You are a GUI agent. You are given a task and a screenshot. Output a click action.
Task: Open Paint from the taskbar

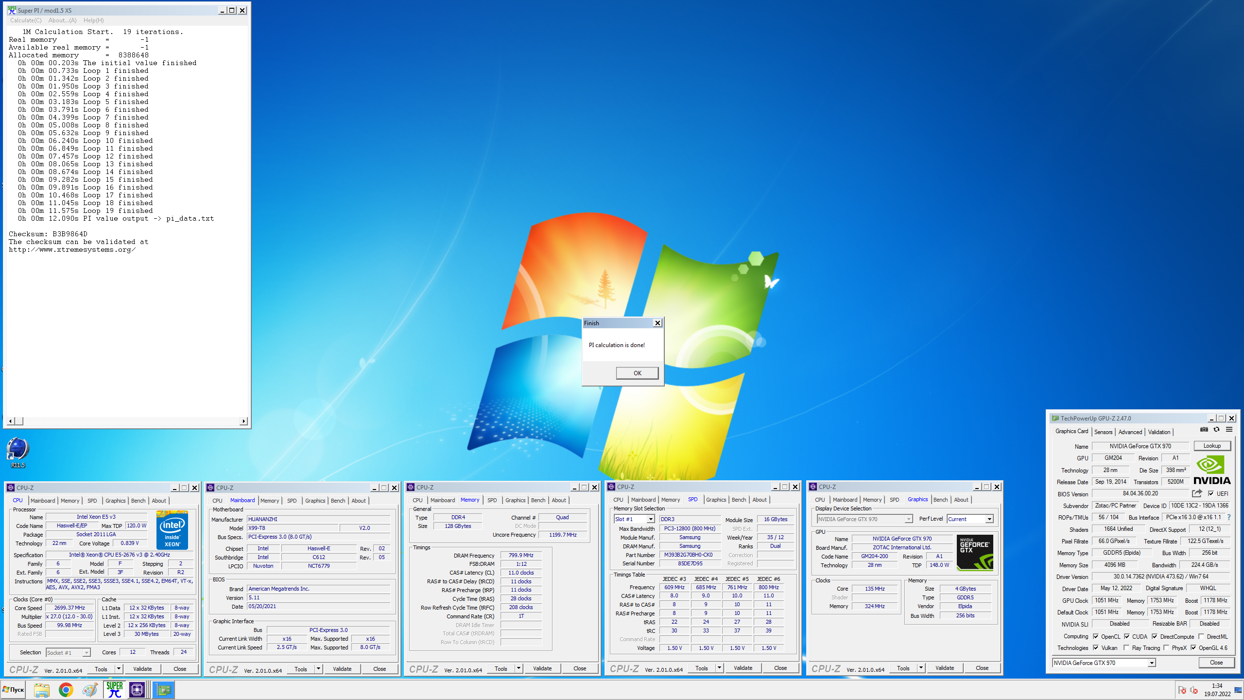pos(89,690)
